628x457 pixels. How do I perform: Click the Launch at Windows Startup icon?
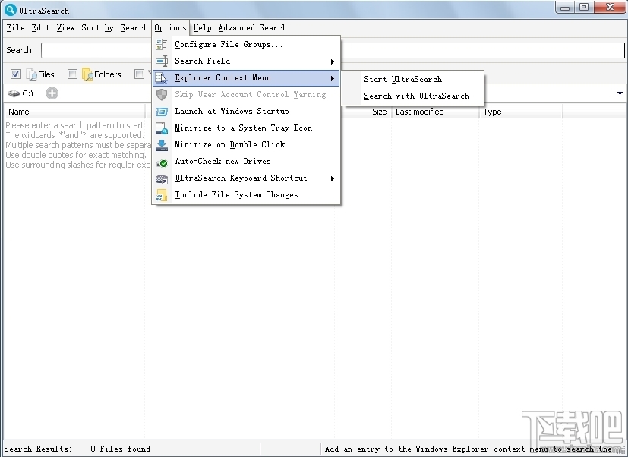pos(162,112)
